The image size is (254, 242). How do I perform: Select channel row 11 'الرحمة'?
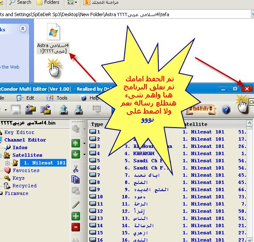point(168,204)
